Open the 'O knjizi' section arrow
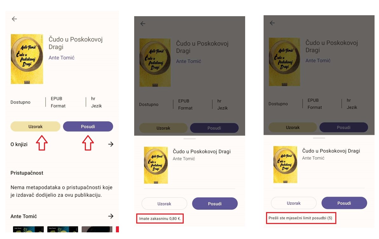 111,144
